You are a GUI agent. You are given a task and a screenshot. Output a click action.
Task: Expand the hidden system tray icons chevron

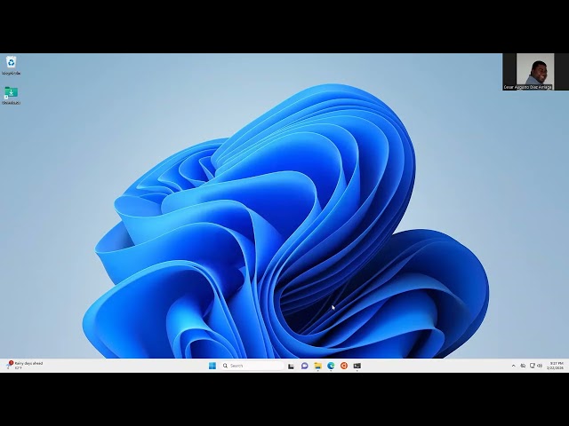coord(513,366)
